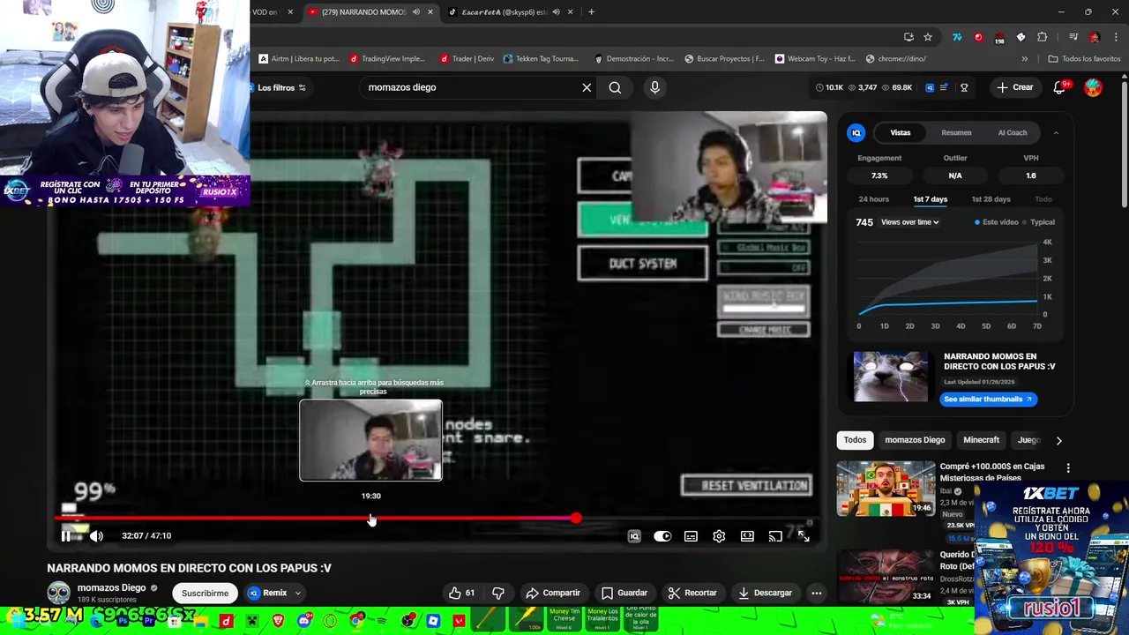
Task: Dislike the video with the thumbs down
Action: click(497, 593)
